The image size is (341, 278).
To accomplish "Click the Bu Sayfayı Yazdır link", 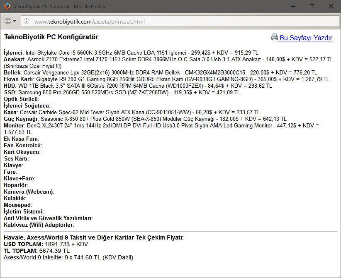I will coord(306,38).
